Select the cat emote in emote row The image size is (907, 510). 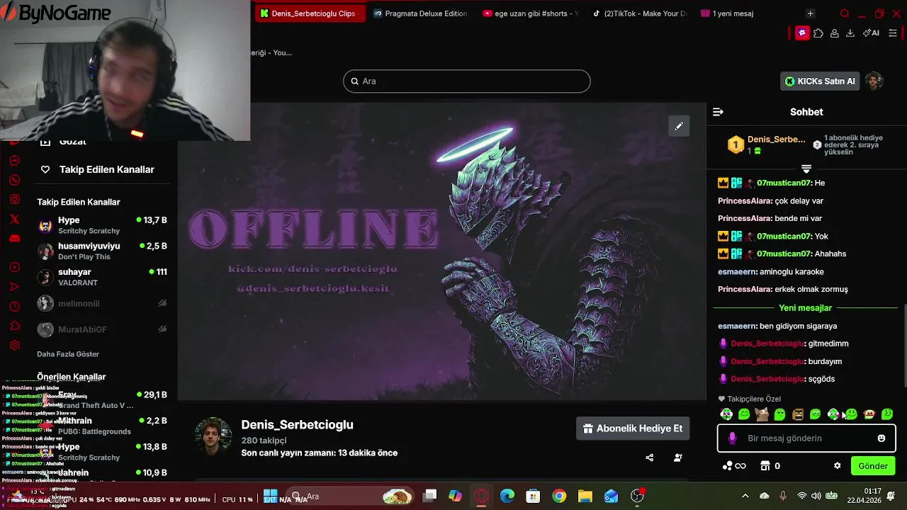click(762, 414)
